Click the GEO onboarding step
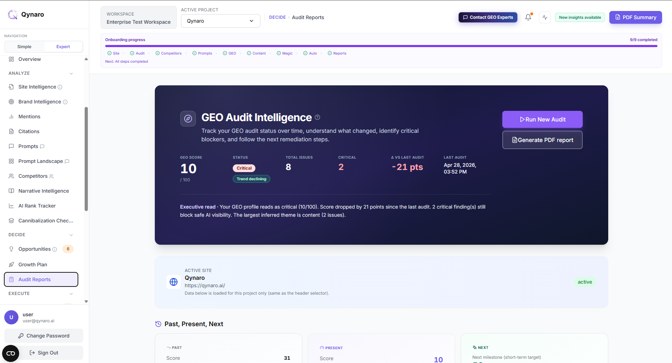This screenshot has height=363, width=672. tap(230, 53)
